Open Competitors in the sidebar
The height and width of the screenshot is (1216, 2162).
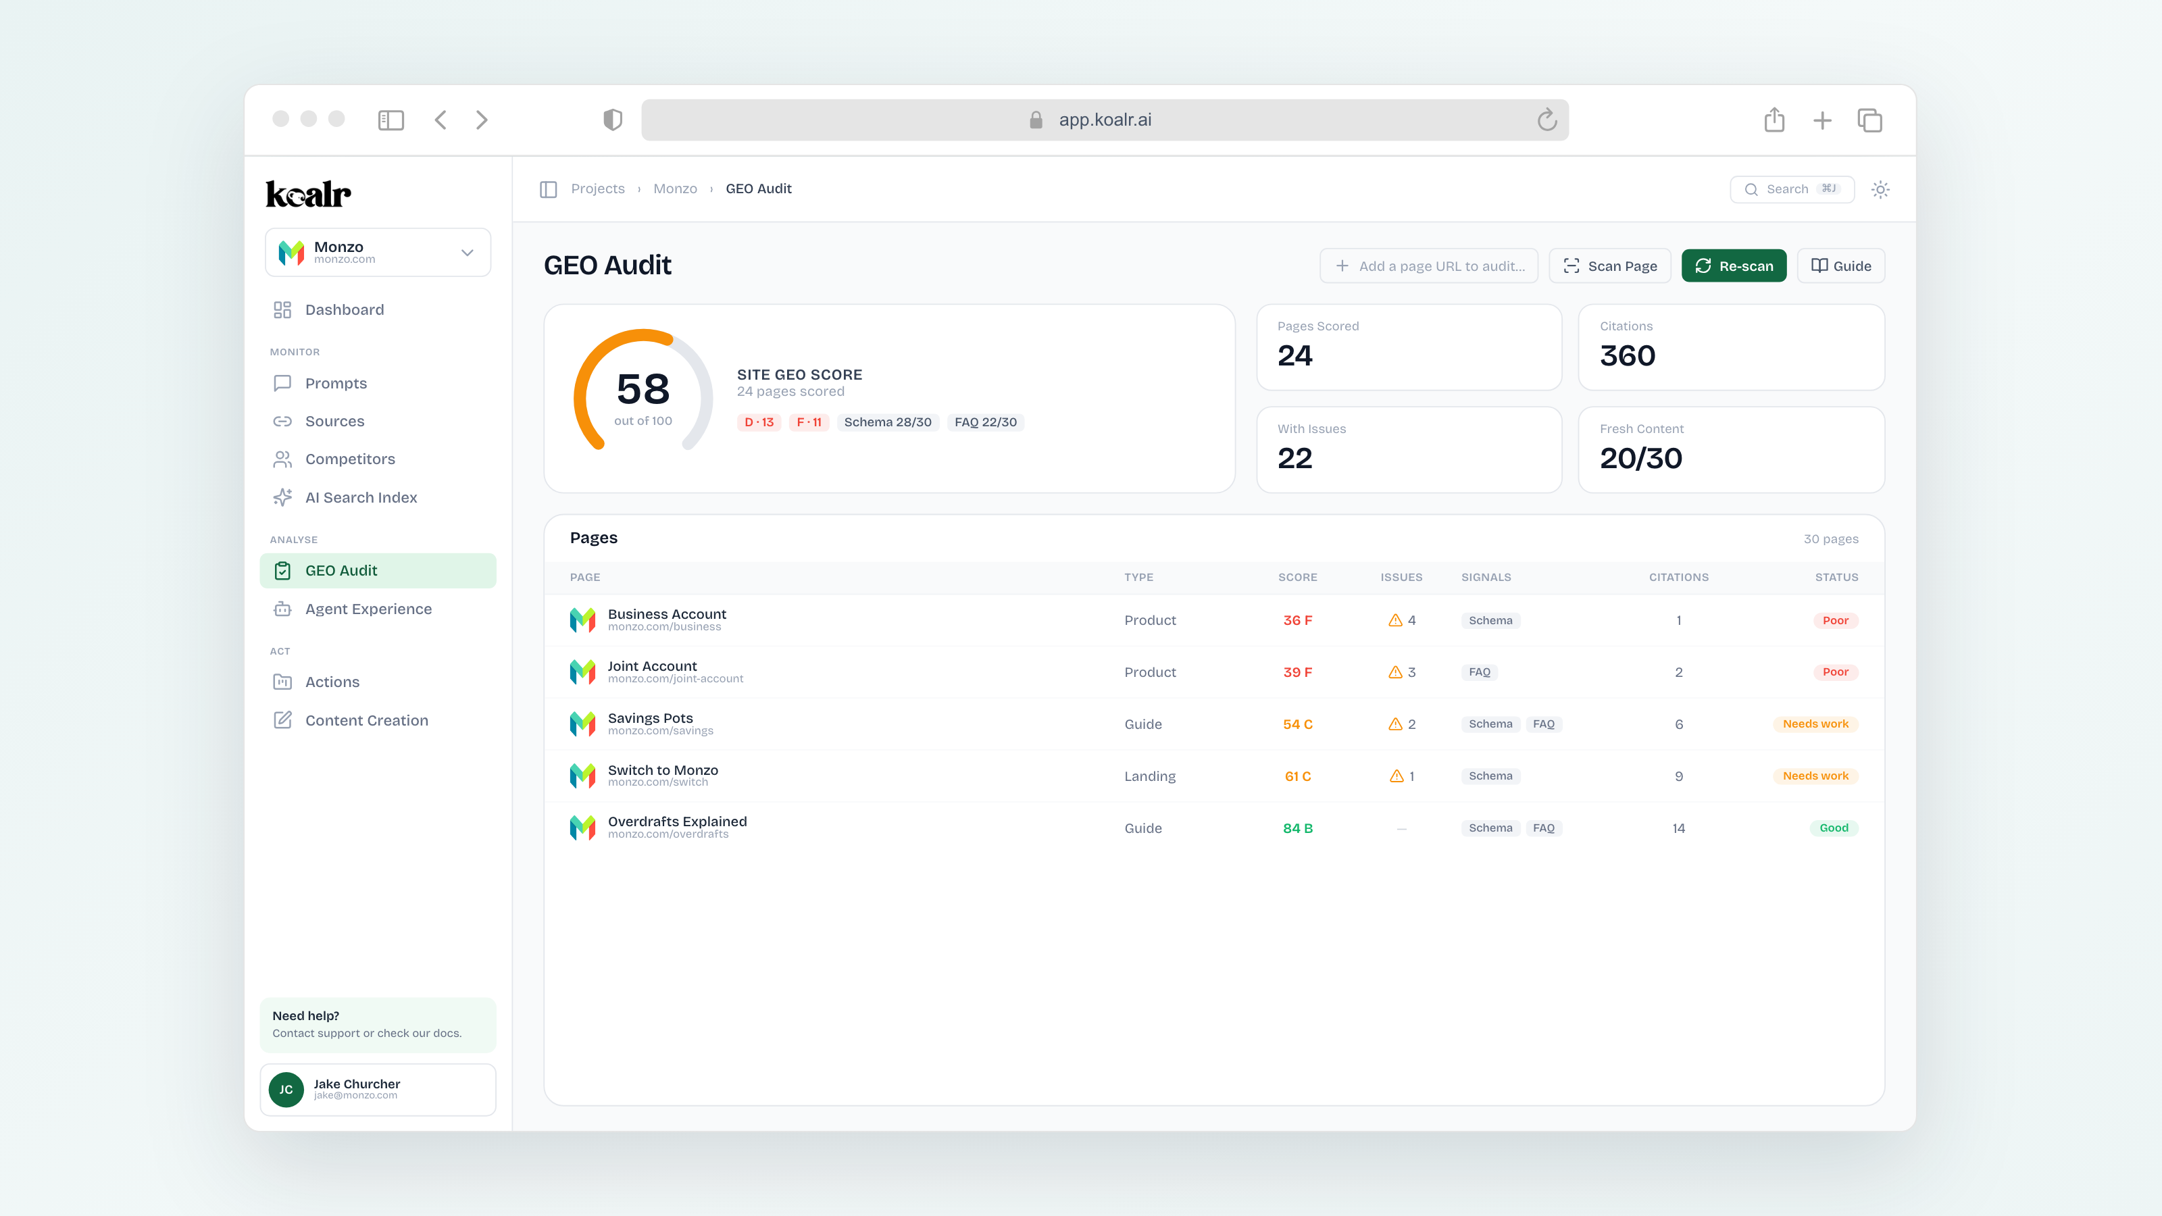[x=378, y=459]
